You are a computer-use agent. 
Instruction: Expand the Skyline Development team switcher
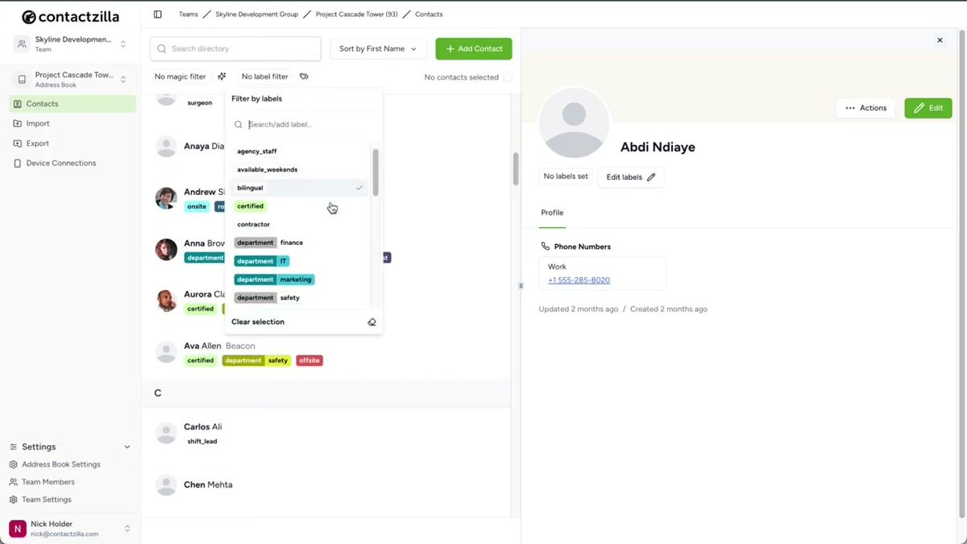point(122,43)
